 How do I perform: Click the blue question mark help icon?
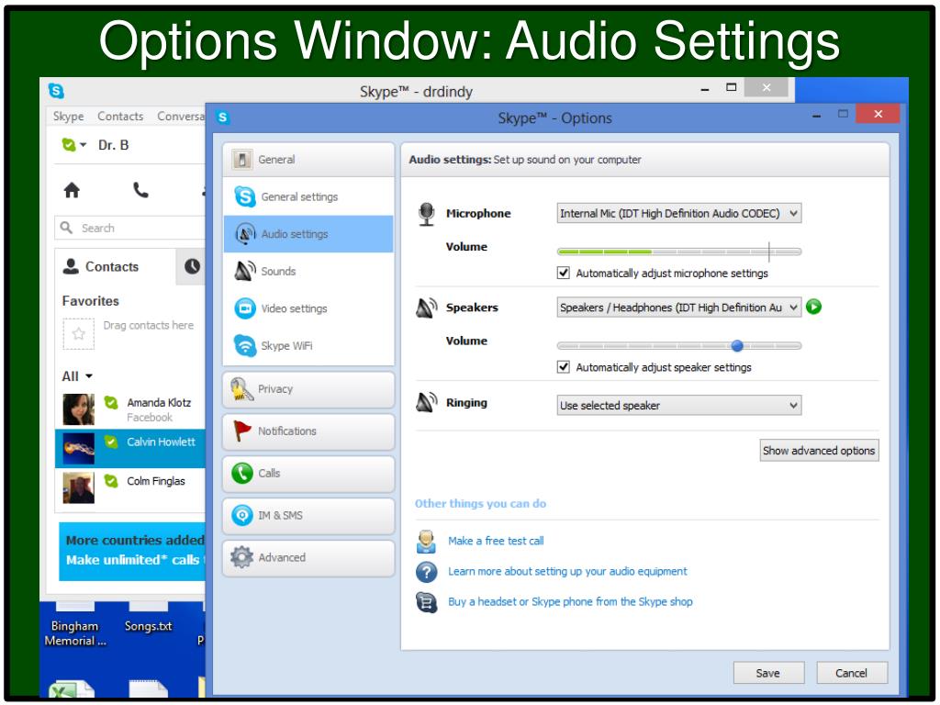coord(426,571)
